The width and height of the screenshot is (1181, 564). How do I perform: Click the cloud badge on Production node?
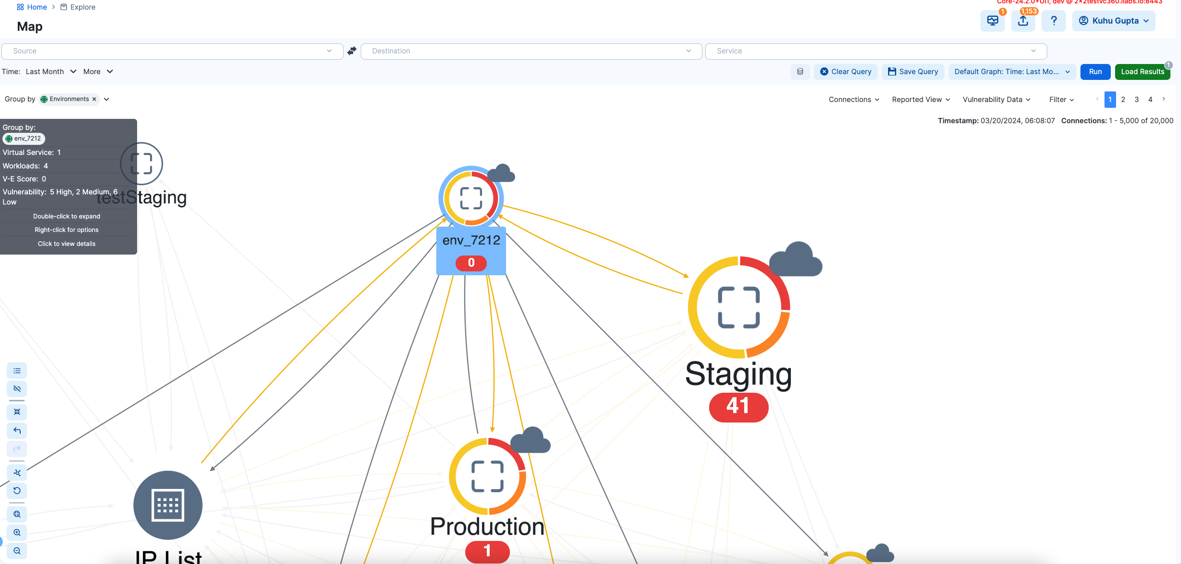pyautogui.click(x=530, y=440)
